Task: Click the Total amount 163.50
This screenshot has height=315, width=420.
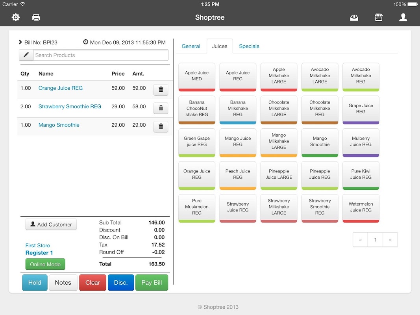Action: [157, 264]
